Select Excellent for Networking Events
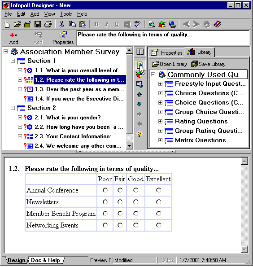The width and height of the screenshot is (253, 267). pos(158,225)
